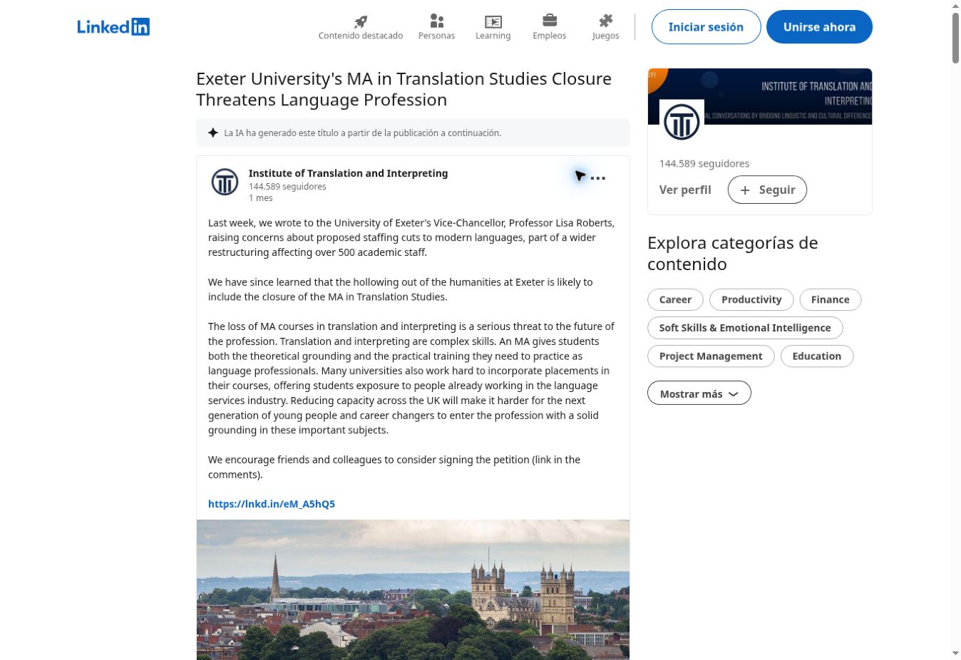
Task: Open Contenido destacado rocket icon
Action: (x=361, y=21)
